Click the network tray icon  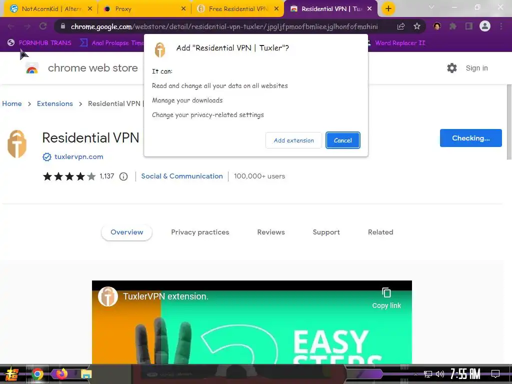(428, 374)
